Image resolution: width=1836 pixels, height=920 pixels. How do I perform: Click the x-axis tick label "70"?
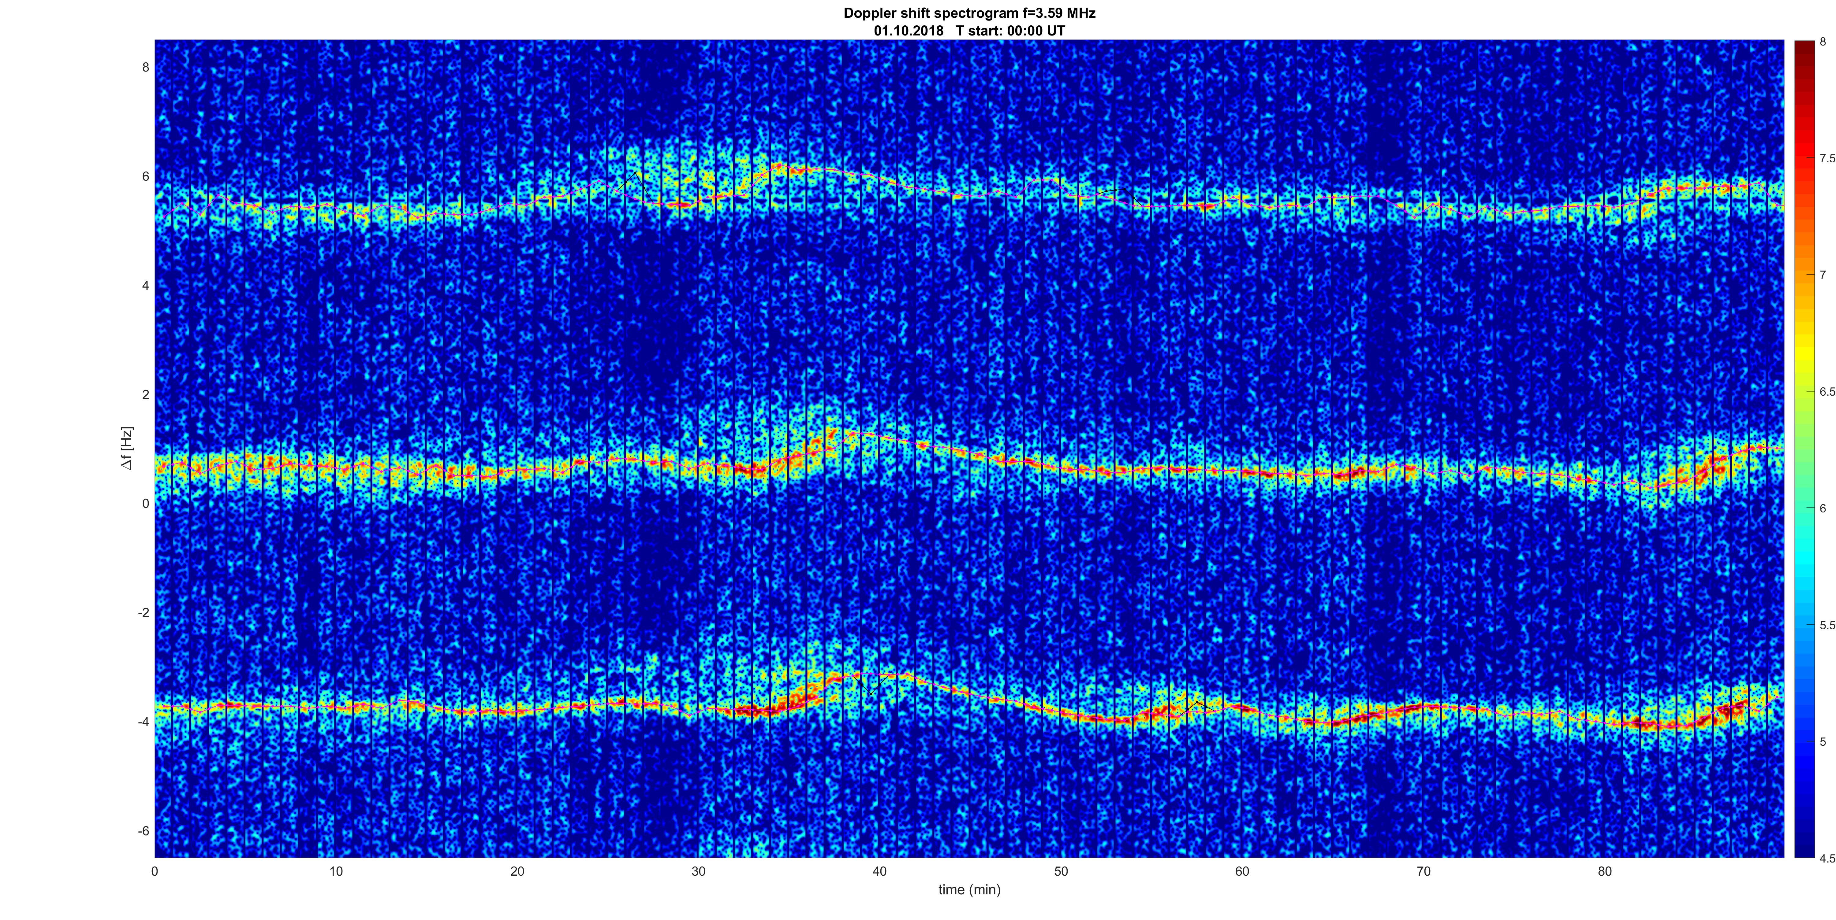1423,872
